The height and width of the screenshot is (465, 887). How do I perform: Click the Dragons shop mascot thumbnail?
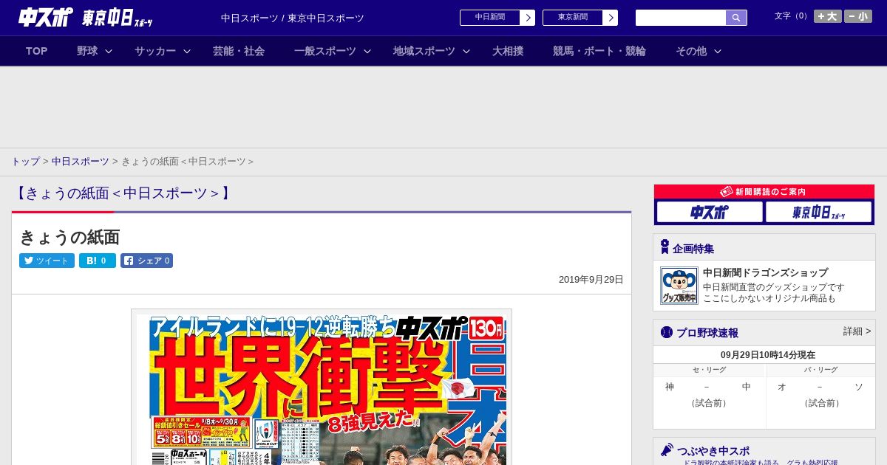[679, 286]
